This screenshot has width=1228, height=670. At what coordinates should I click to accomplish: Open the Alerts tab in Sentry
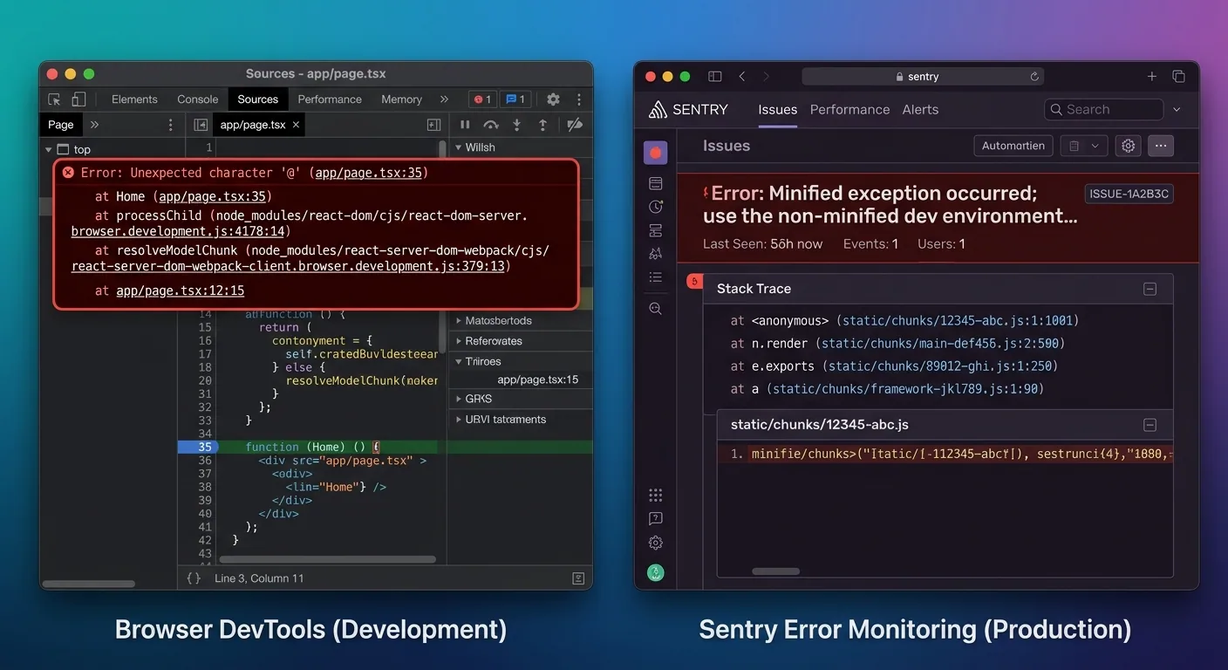(x=920, y=109)
